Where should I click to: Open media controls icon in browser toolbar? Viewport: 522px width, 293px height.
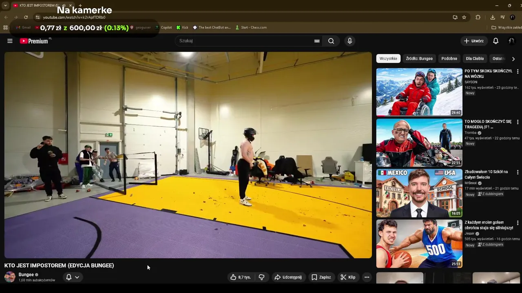click(x=502, y=17)
